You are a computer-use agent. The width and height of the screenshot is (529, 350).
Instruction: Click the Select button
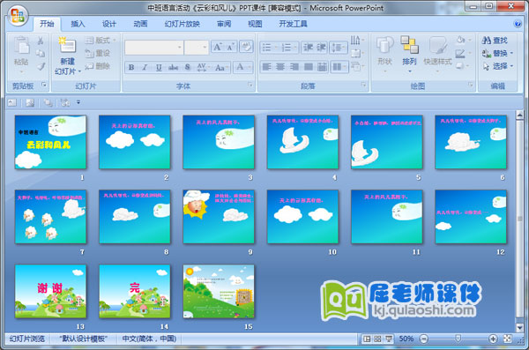tap(497, 66)
